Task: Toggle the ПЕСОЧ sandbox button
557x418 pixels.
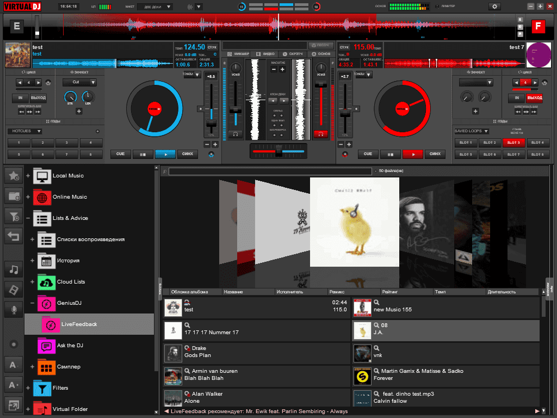Action: (321, 46)
